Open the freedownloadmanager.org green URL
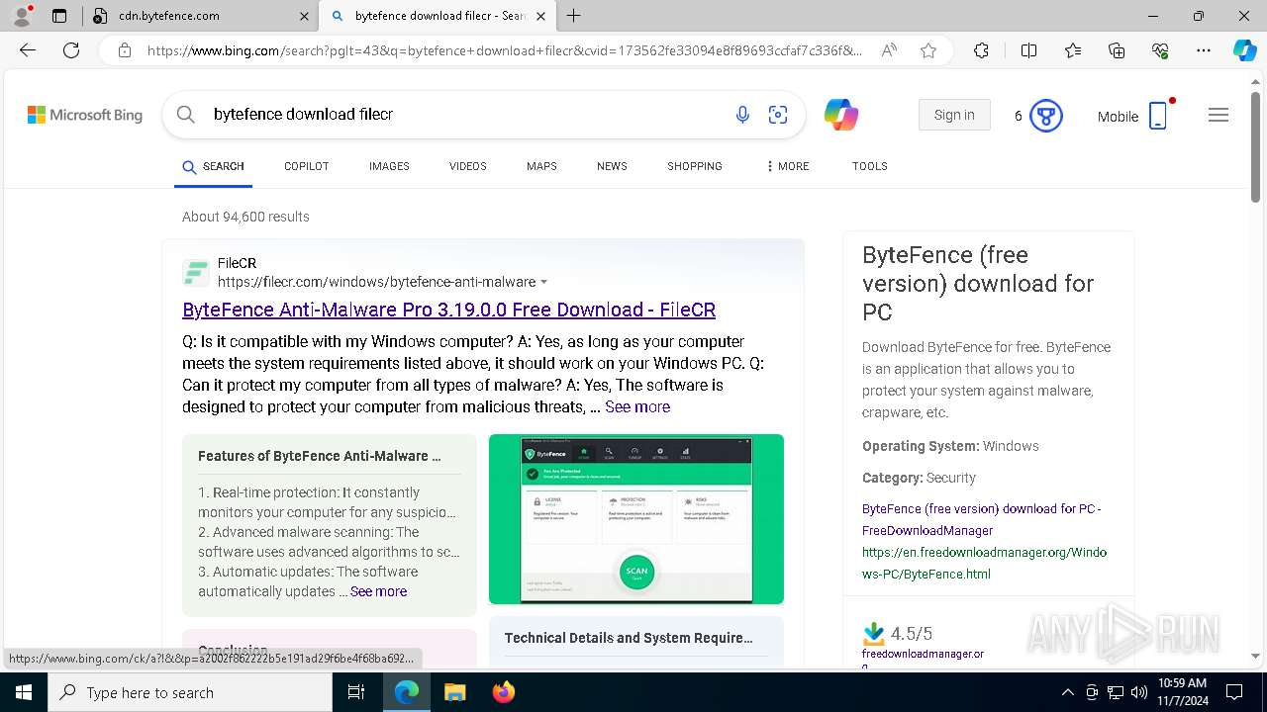The image size is (1267, 712). click(x=984, y=563)
